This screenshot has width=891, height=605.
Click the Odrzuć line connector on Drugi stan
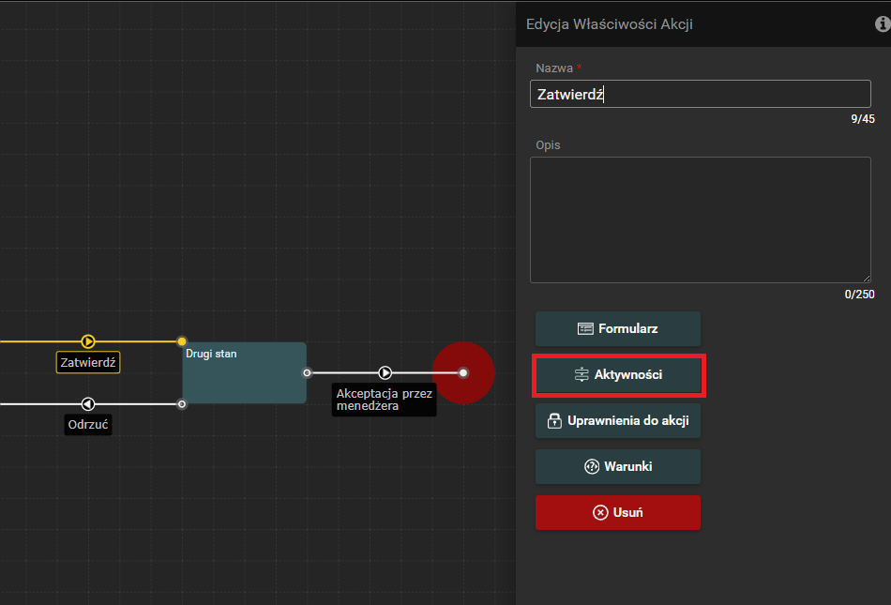182,404
